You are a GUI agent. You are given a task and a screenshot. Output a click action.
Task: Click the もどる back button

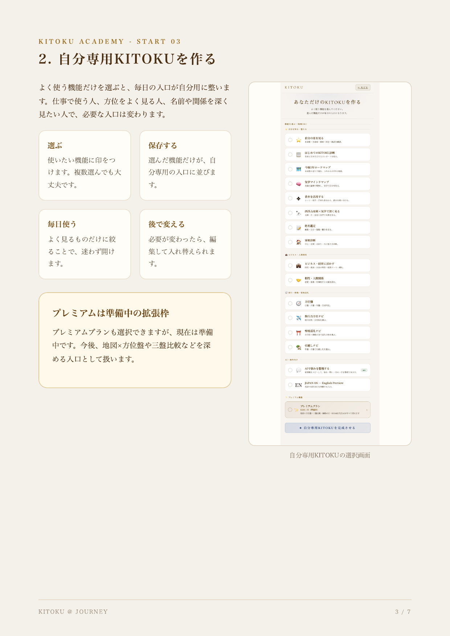coord(363,87)
